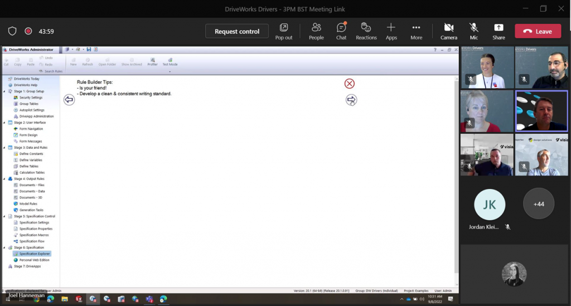The height and width of the screenshot is (306, 571).
Task: Leave the meeting
Action: [x=538, y=31]
